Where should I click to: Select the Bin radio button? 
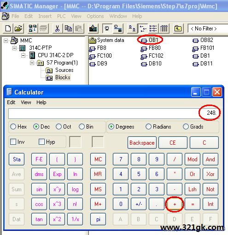pyautogui.click(x=82, y=127)
